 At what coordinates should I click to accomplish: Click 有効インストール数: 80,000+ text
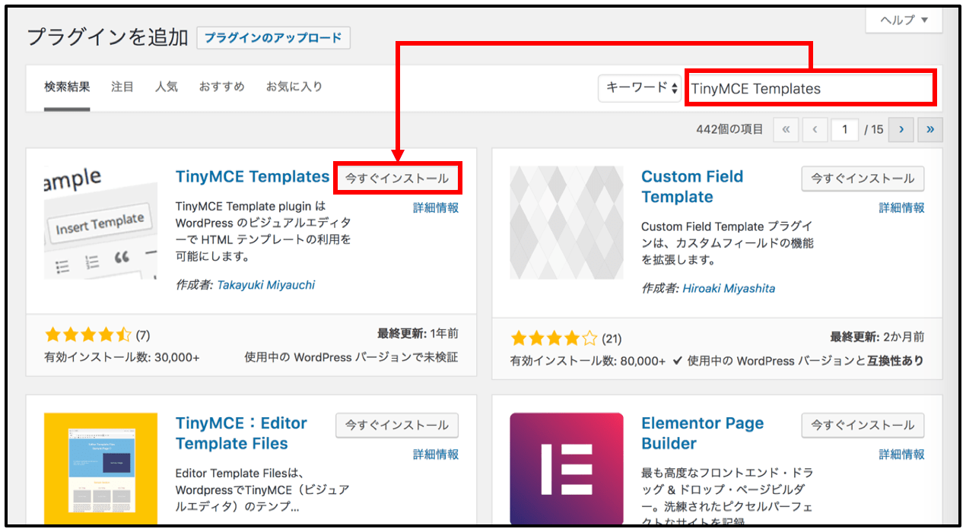click(x=588, y=361)
